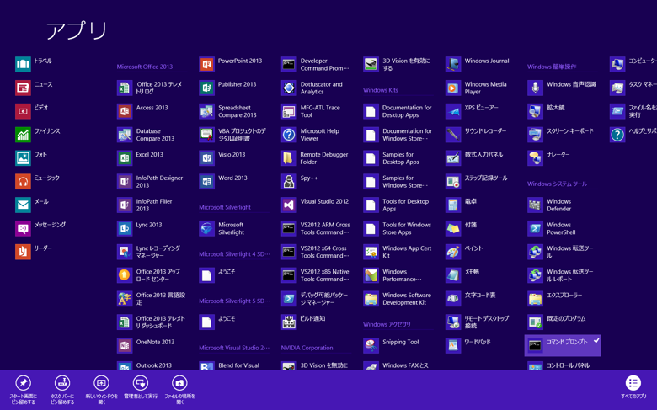The image size is (657, 410).
Task: Open the メール (Mail) app
Action: coord(32,205)
